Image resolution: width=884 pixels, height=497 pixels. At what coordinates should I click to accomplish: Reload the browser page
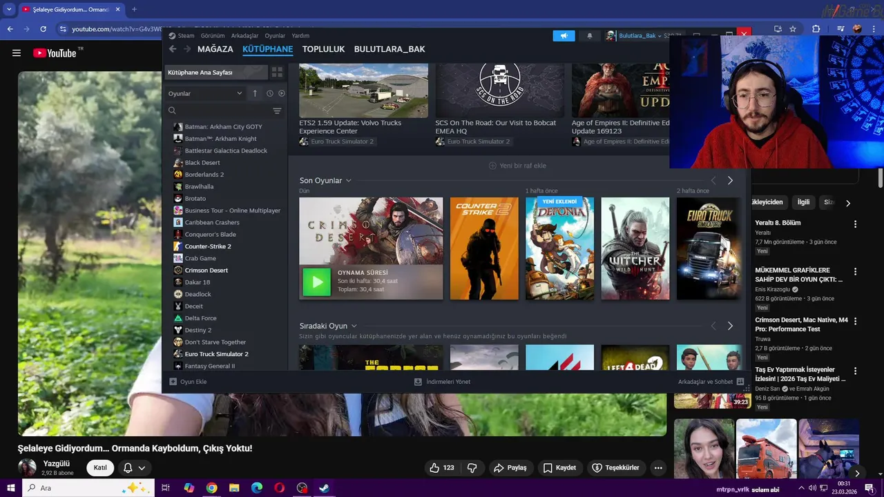(43, 29)
